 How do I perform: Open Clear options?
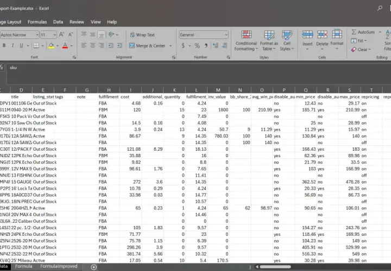(361, 49)
